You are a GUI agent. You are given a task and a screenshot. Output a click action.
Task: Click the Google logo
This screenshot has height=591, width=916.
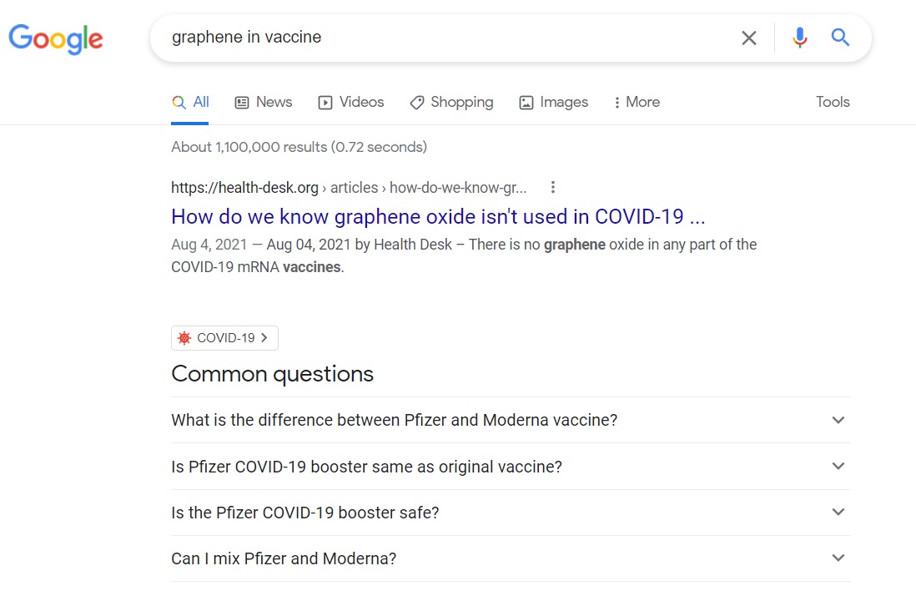pyautogui.click(x=56, y=38)
